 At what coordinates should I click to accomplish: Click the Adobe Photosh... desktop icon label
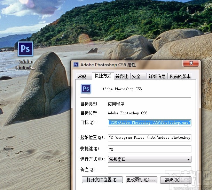(x=25, y=64)
